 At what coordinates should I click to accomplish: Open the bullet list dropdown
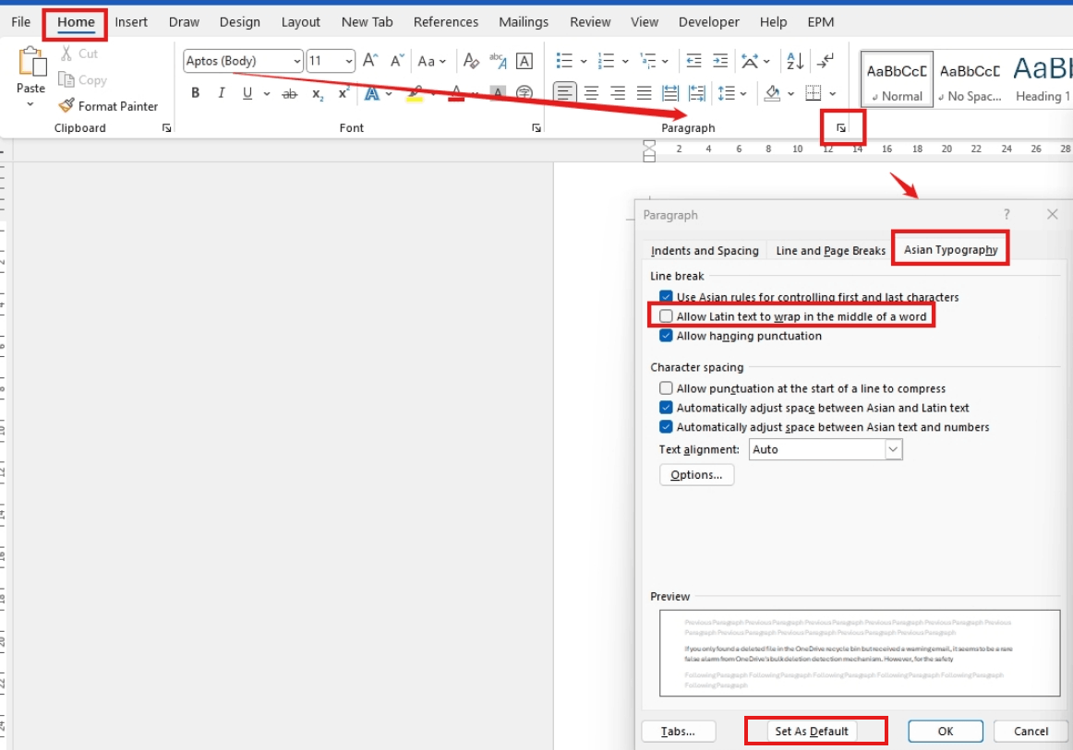coord(584,61)
